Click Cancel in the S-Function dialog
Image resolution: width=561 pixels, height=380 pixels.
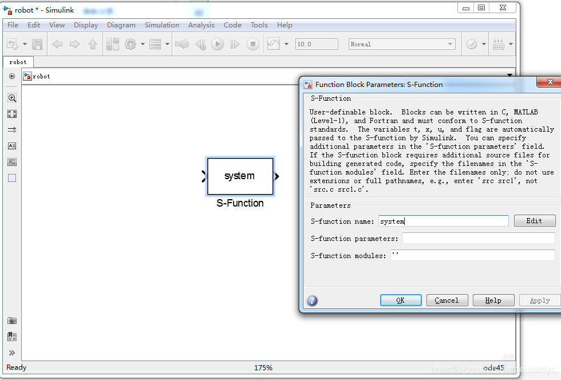(x=447, y=300)
